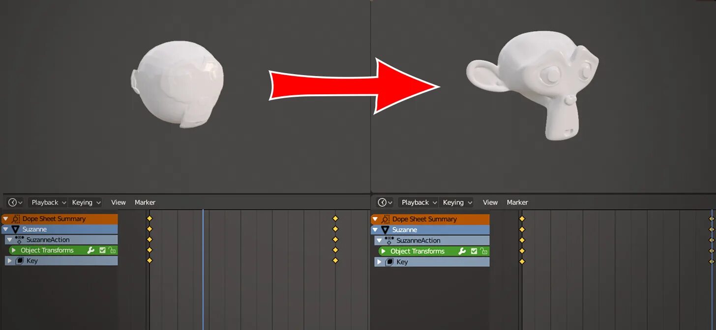Screen dimensions: 716x330
Task: Collapse Dope Sheet Summary in right panel
Action: [375, 219]
